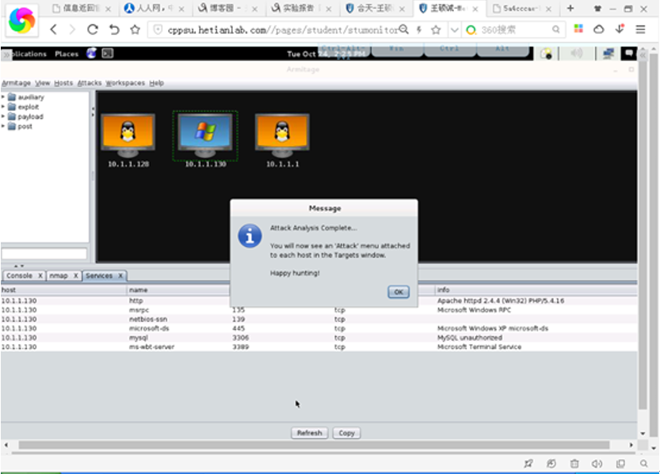
Task: Expand the auxiliary module folder
Action: 3,97
